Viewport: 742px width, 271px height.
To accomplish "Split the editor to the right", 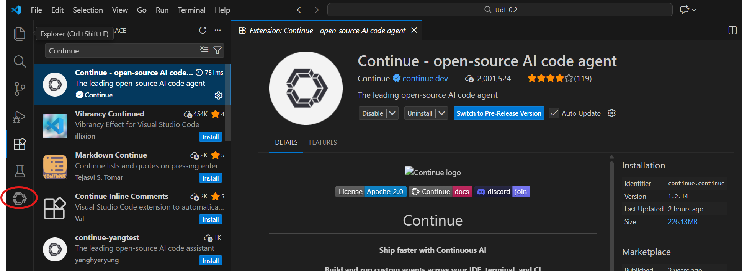I will point(732,30).
